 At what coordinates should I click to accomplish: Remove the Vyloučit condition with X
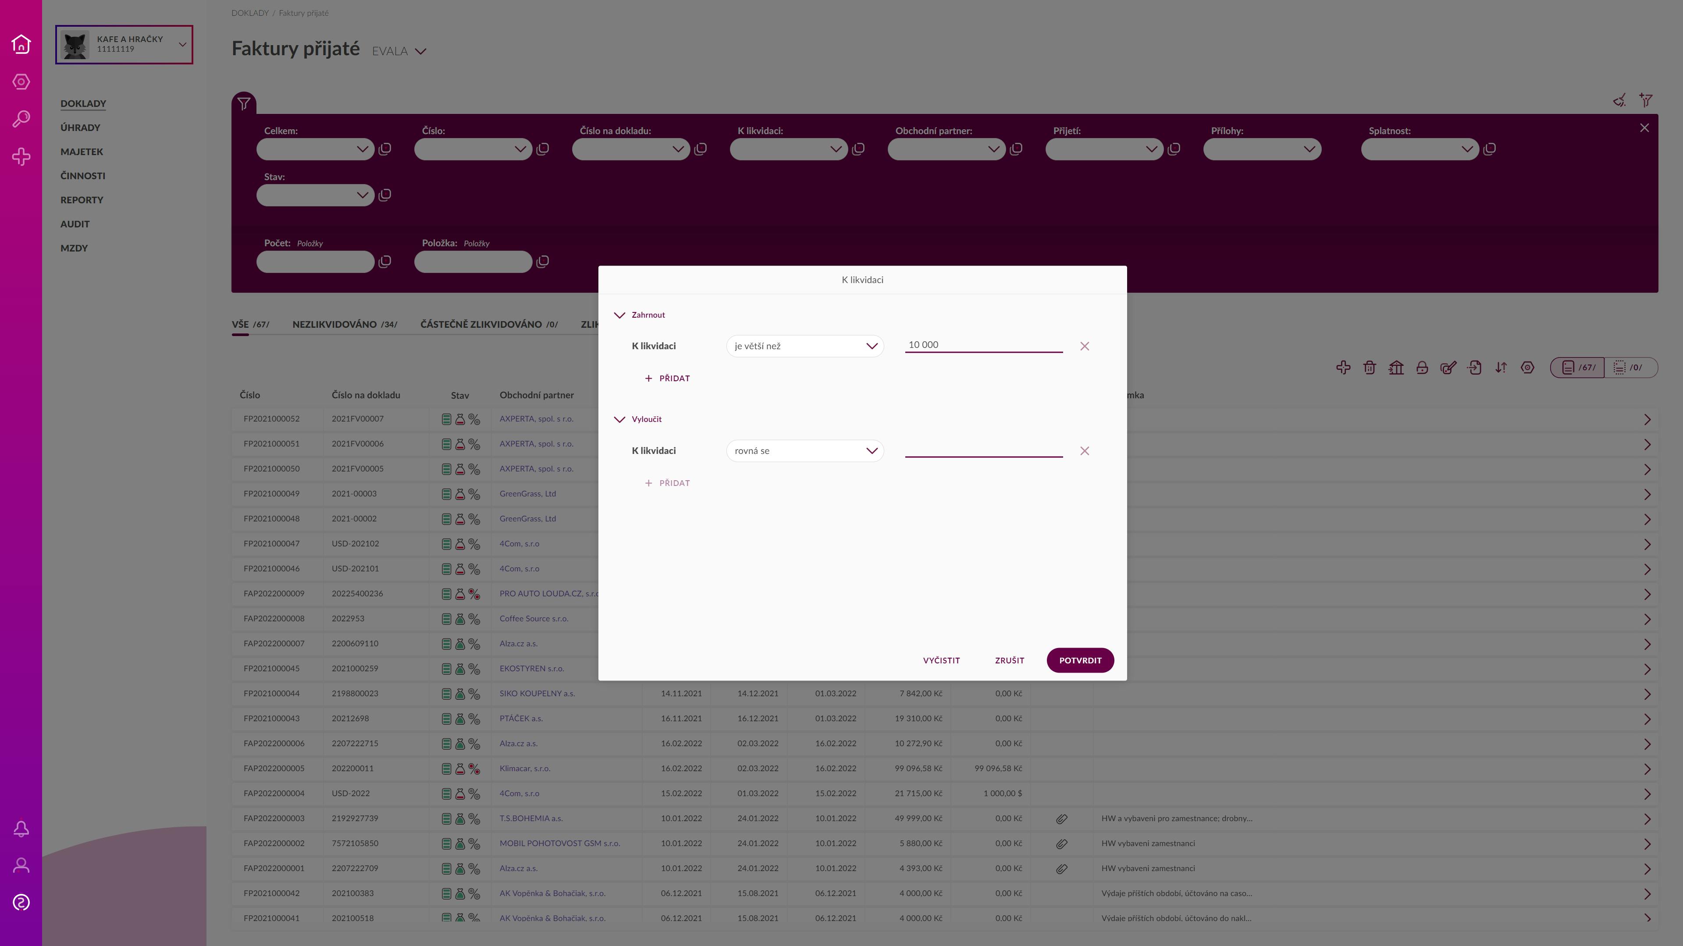1085,450
